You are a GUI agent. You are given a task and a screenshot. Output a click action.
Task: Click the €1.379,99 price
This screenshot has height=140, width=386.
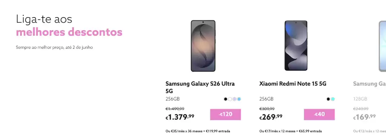(x=180, y=117)
